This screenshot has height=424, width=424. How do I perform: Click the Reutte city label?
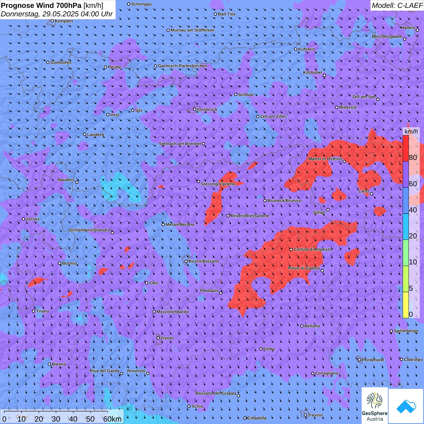click(x=114, y=67)
